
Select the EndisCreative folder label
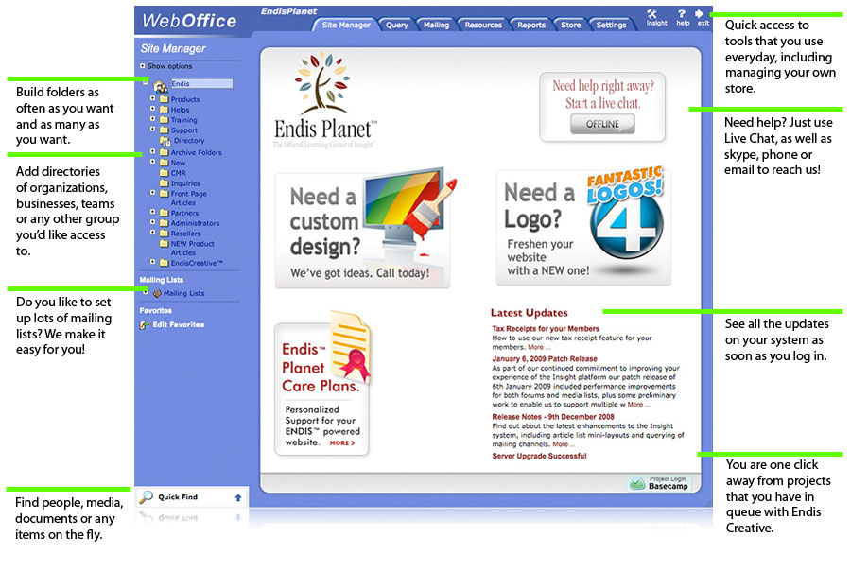pos(197,263)
